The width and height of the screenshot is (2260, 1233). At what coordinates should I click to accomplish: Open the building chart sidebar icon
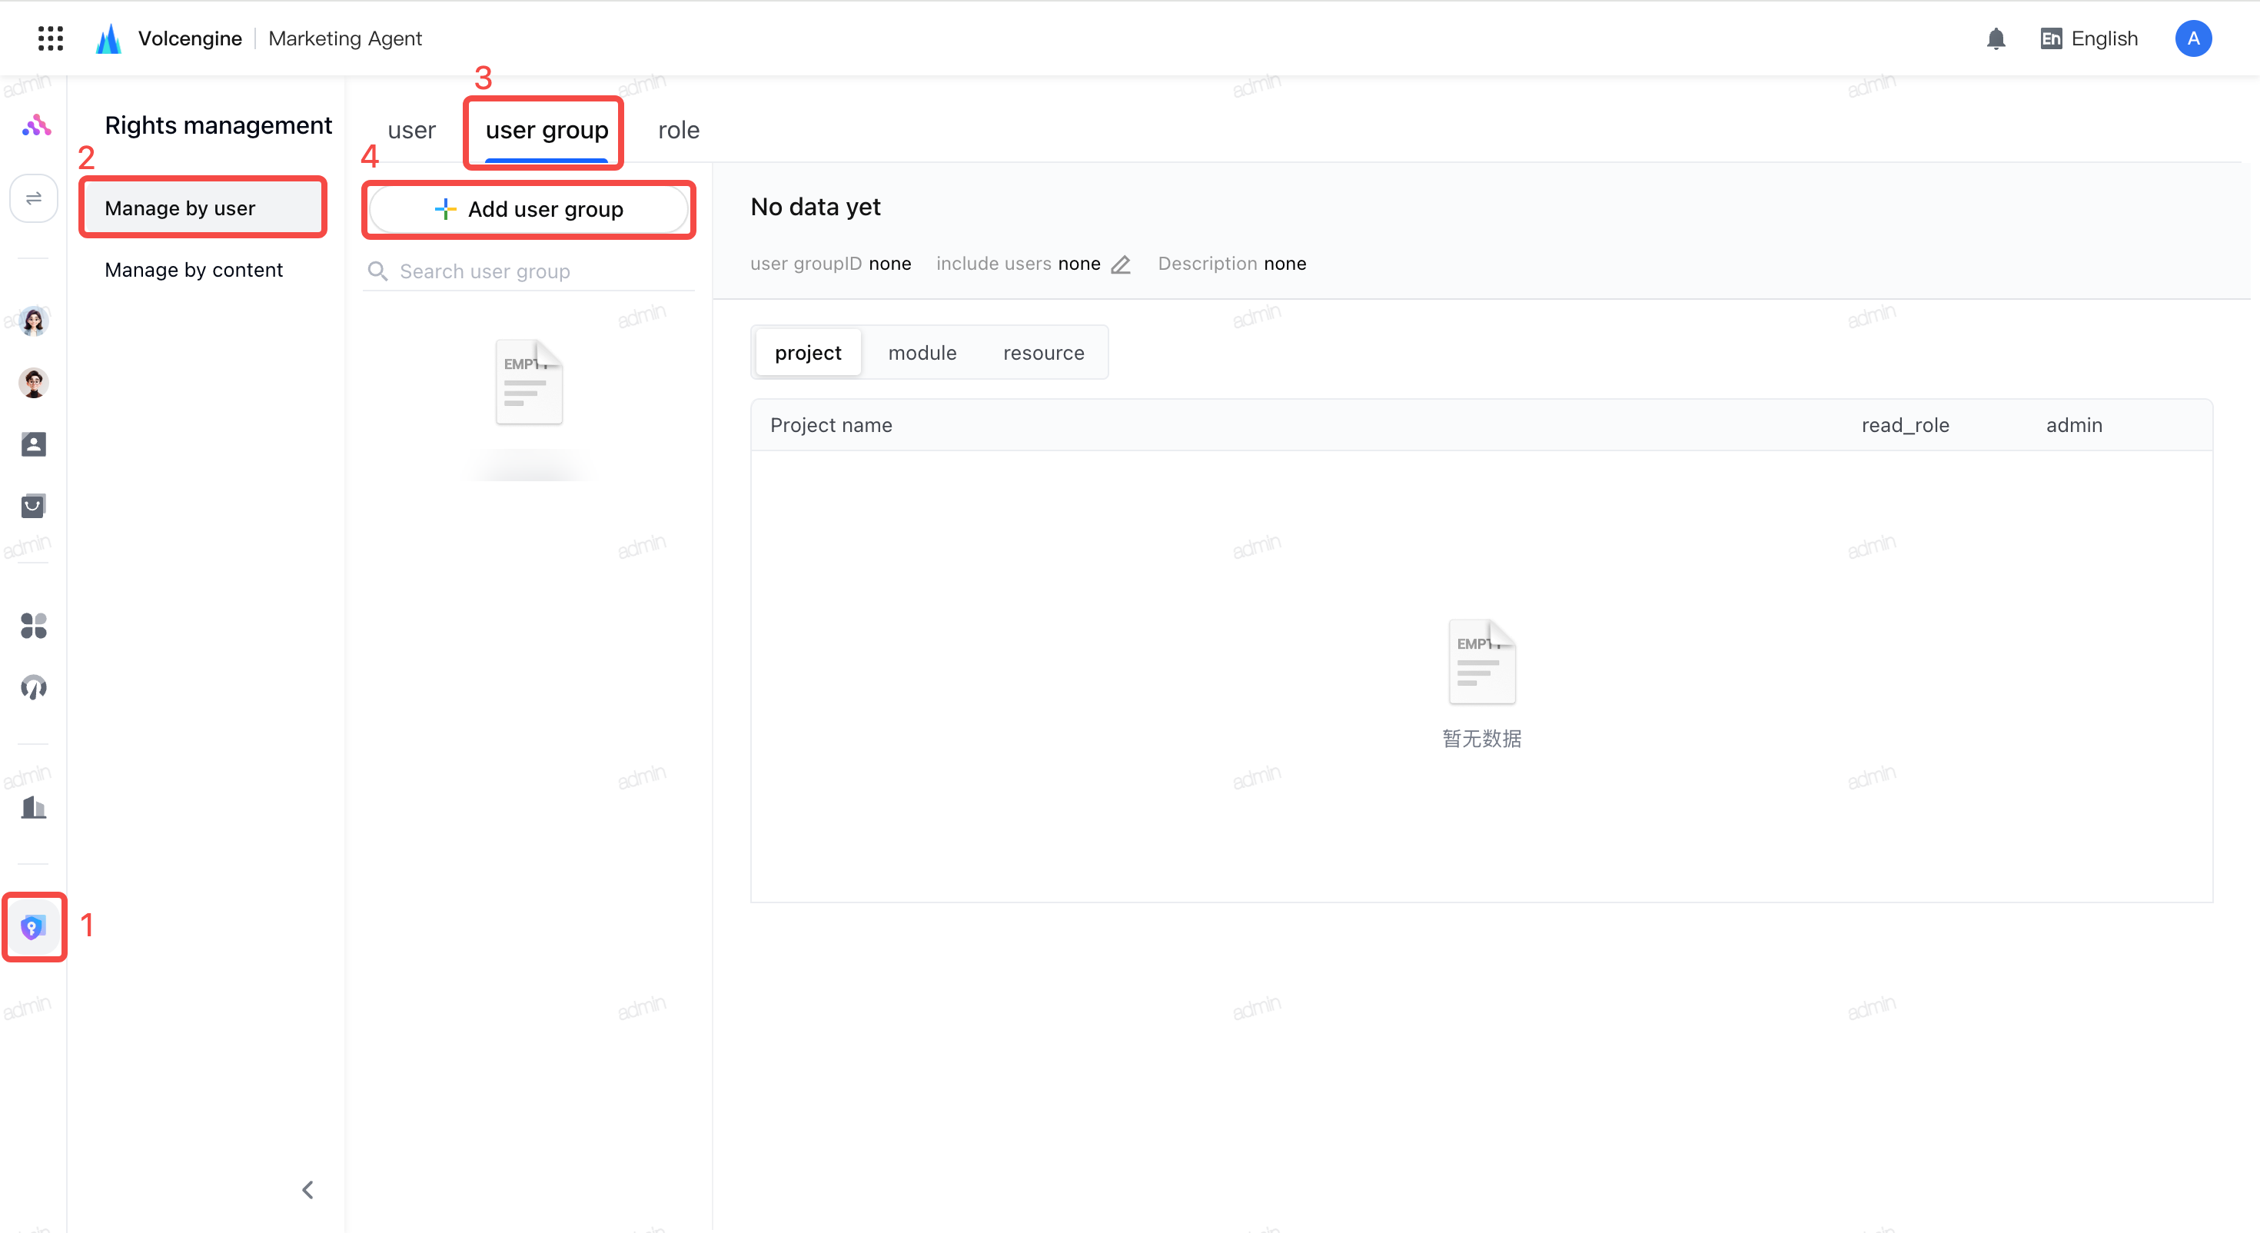33,806
